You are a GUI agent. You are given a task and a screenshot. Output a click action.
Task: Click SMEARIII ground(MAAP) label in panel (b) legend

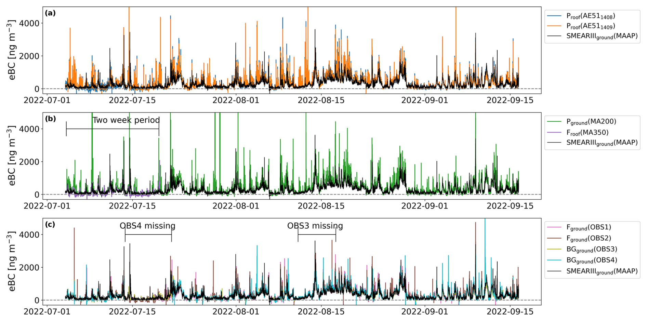(602, 143)
